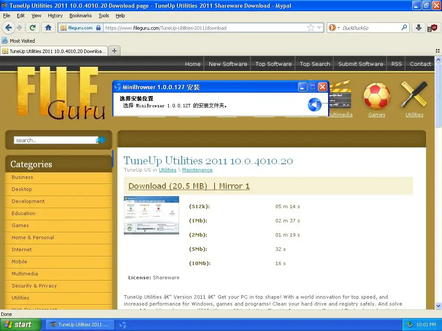The image size is (442, 331).
Task: Click the uBlock extension icon
Action: [433, 28]
